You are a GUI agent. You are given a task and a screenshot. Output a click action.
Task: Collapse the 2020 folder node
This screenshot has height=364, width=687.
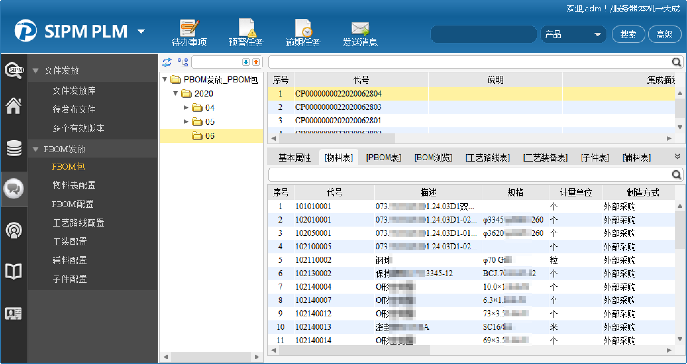[x=175, y=94]
